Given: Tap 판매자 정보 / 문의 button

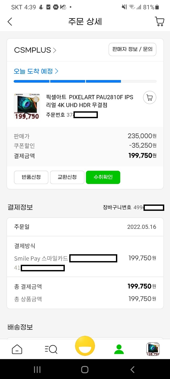Looking at the screenshot, I should 132,49.
